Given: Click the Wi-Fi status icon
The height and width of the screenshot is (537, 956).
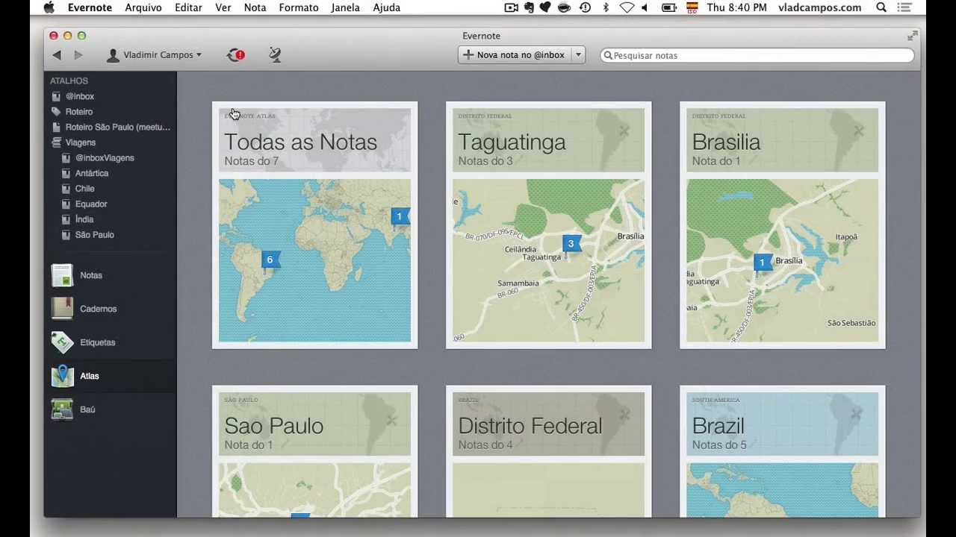Looking at the screenshot, I should click(x=627, y=7).
